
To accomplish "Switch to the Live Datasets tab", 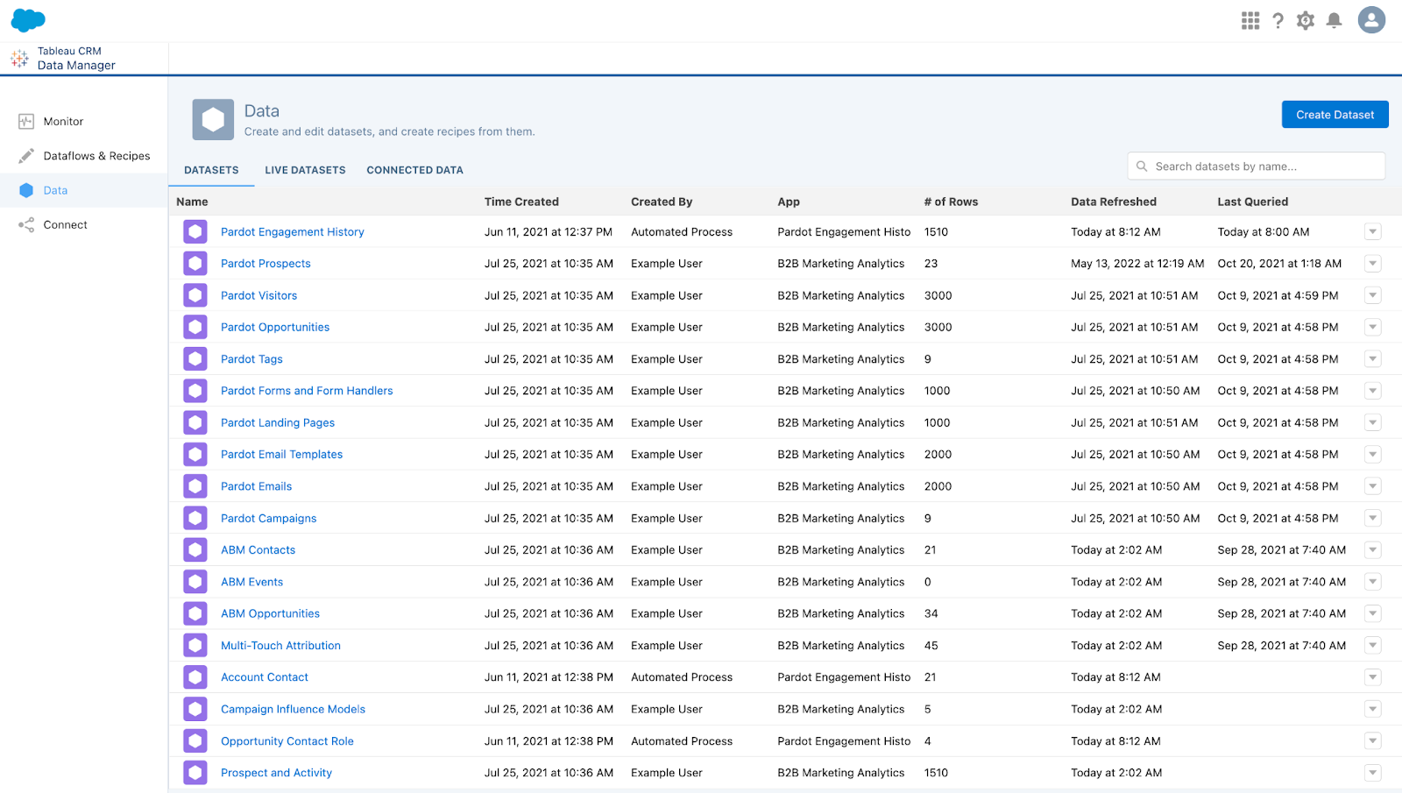I will pos(305,170).
